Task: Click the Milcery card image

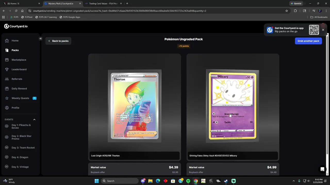Action: [233, 106]
